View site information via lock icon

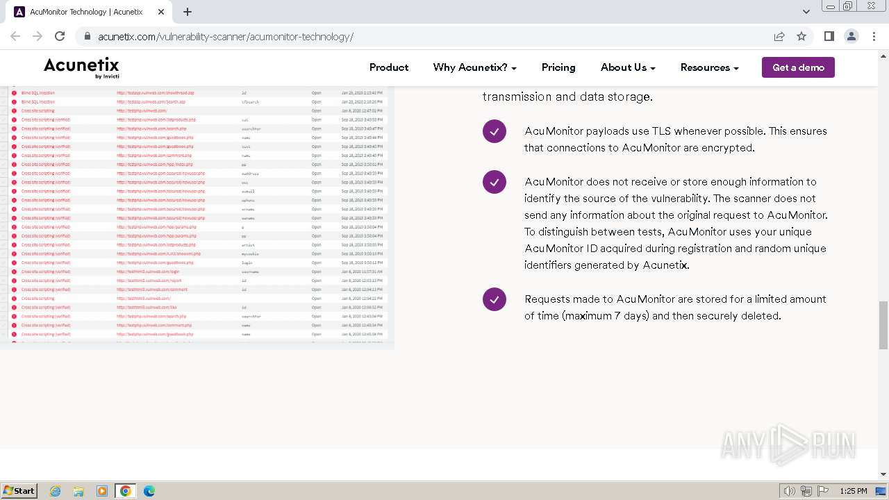(x=88, y=36)
